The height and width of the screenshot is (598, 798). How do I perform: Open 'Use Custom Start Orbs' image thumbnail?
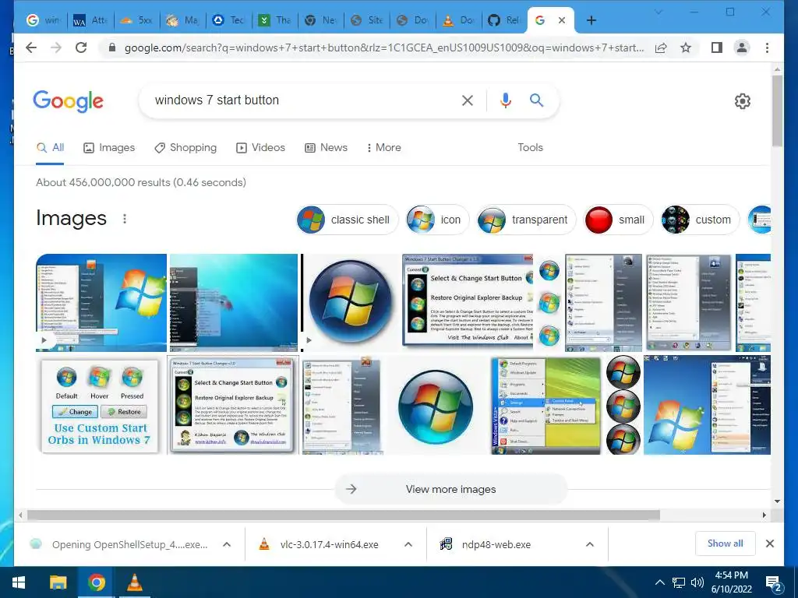(x=101, y=405)
